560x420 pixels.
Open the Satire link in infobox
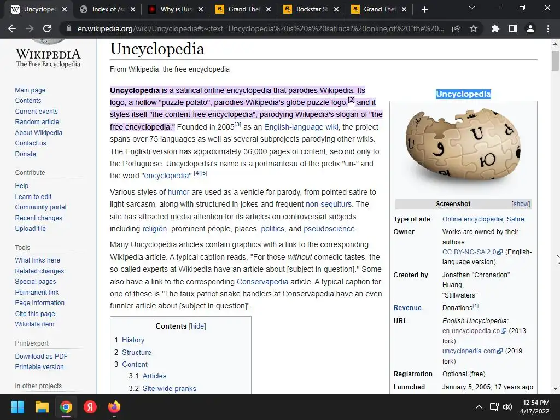point(515,219)
